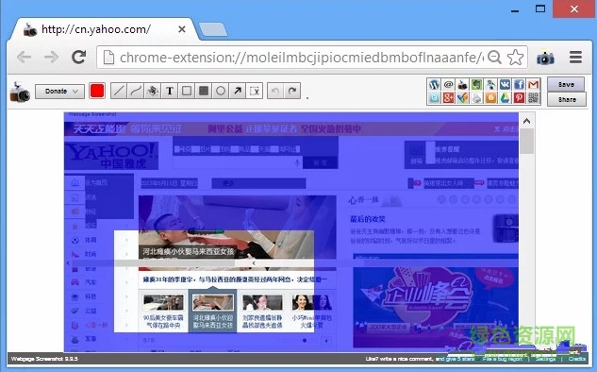Select the Text tool (T)
This screenshot has width=597, height=372.
pos(170,91)
